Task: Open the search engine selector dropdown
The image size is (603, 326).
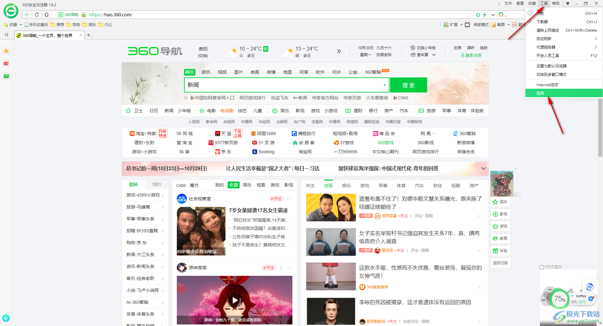Action: click(503, 15)
